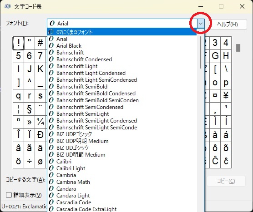Click the ヘルプ(H) help button

coord(228,25)
